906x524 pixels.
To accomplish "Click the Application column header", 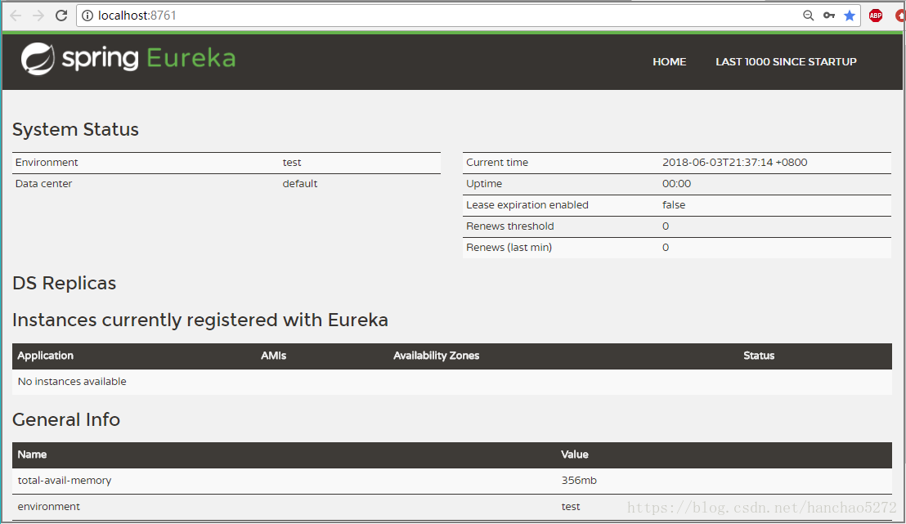I will point(46,356).
